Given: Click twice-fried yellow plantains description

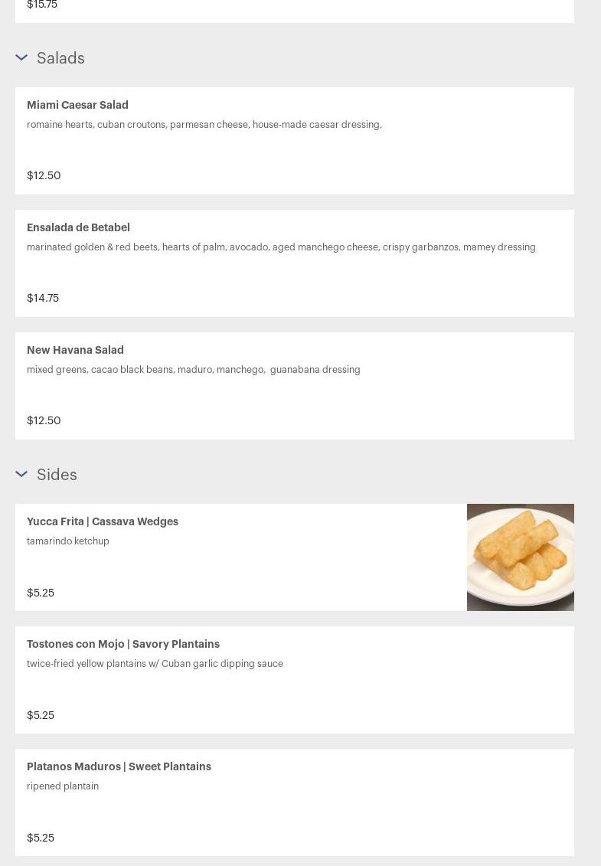Looking at the screenshot, I should (x=155, y=664).
